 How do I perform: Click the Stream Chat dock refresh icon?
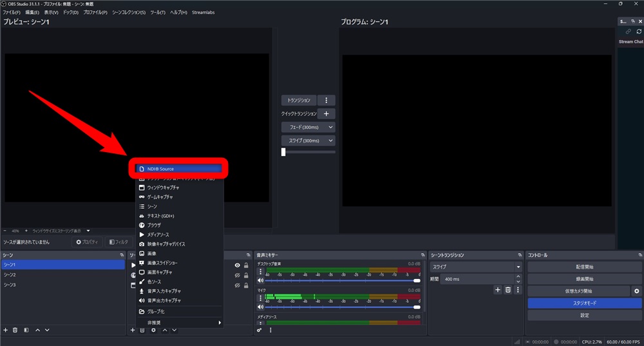639,31
